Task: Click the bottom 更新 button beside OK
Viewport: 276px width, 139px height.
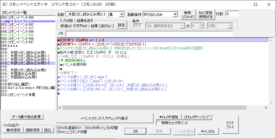Action: 159,131
